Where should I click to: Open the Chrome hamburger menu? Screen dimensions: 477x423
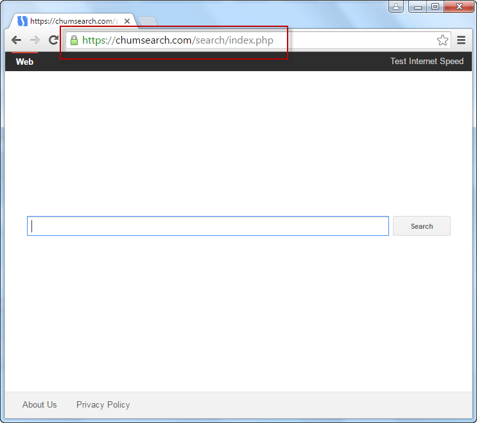tap(461, 40)
